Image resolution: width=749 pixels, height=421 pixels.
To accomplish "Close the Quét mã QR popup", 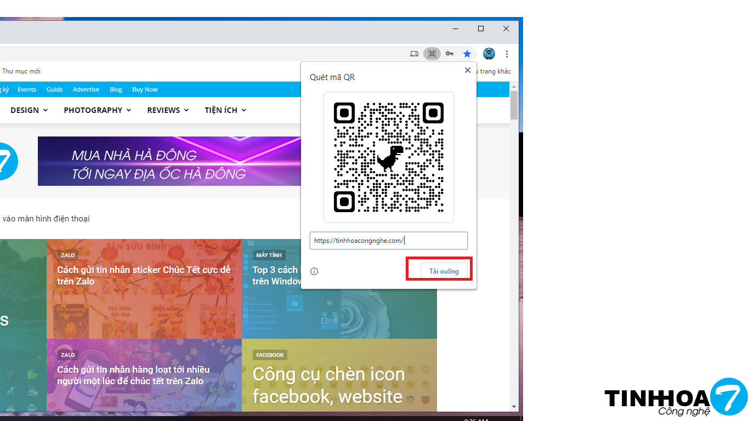I will (467, 70).
